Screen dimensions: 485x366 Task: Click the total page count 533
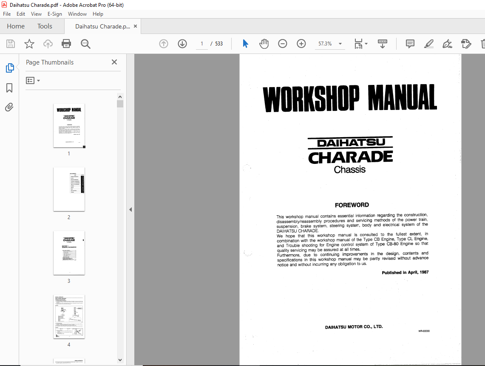pos(219,44)
